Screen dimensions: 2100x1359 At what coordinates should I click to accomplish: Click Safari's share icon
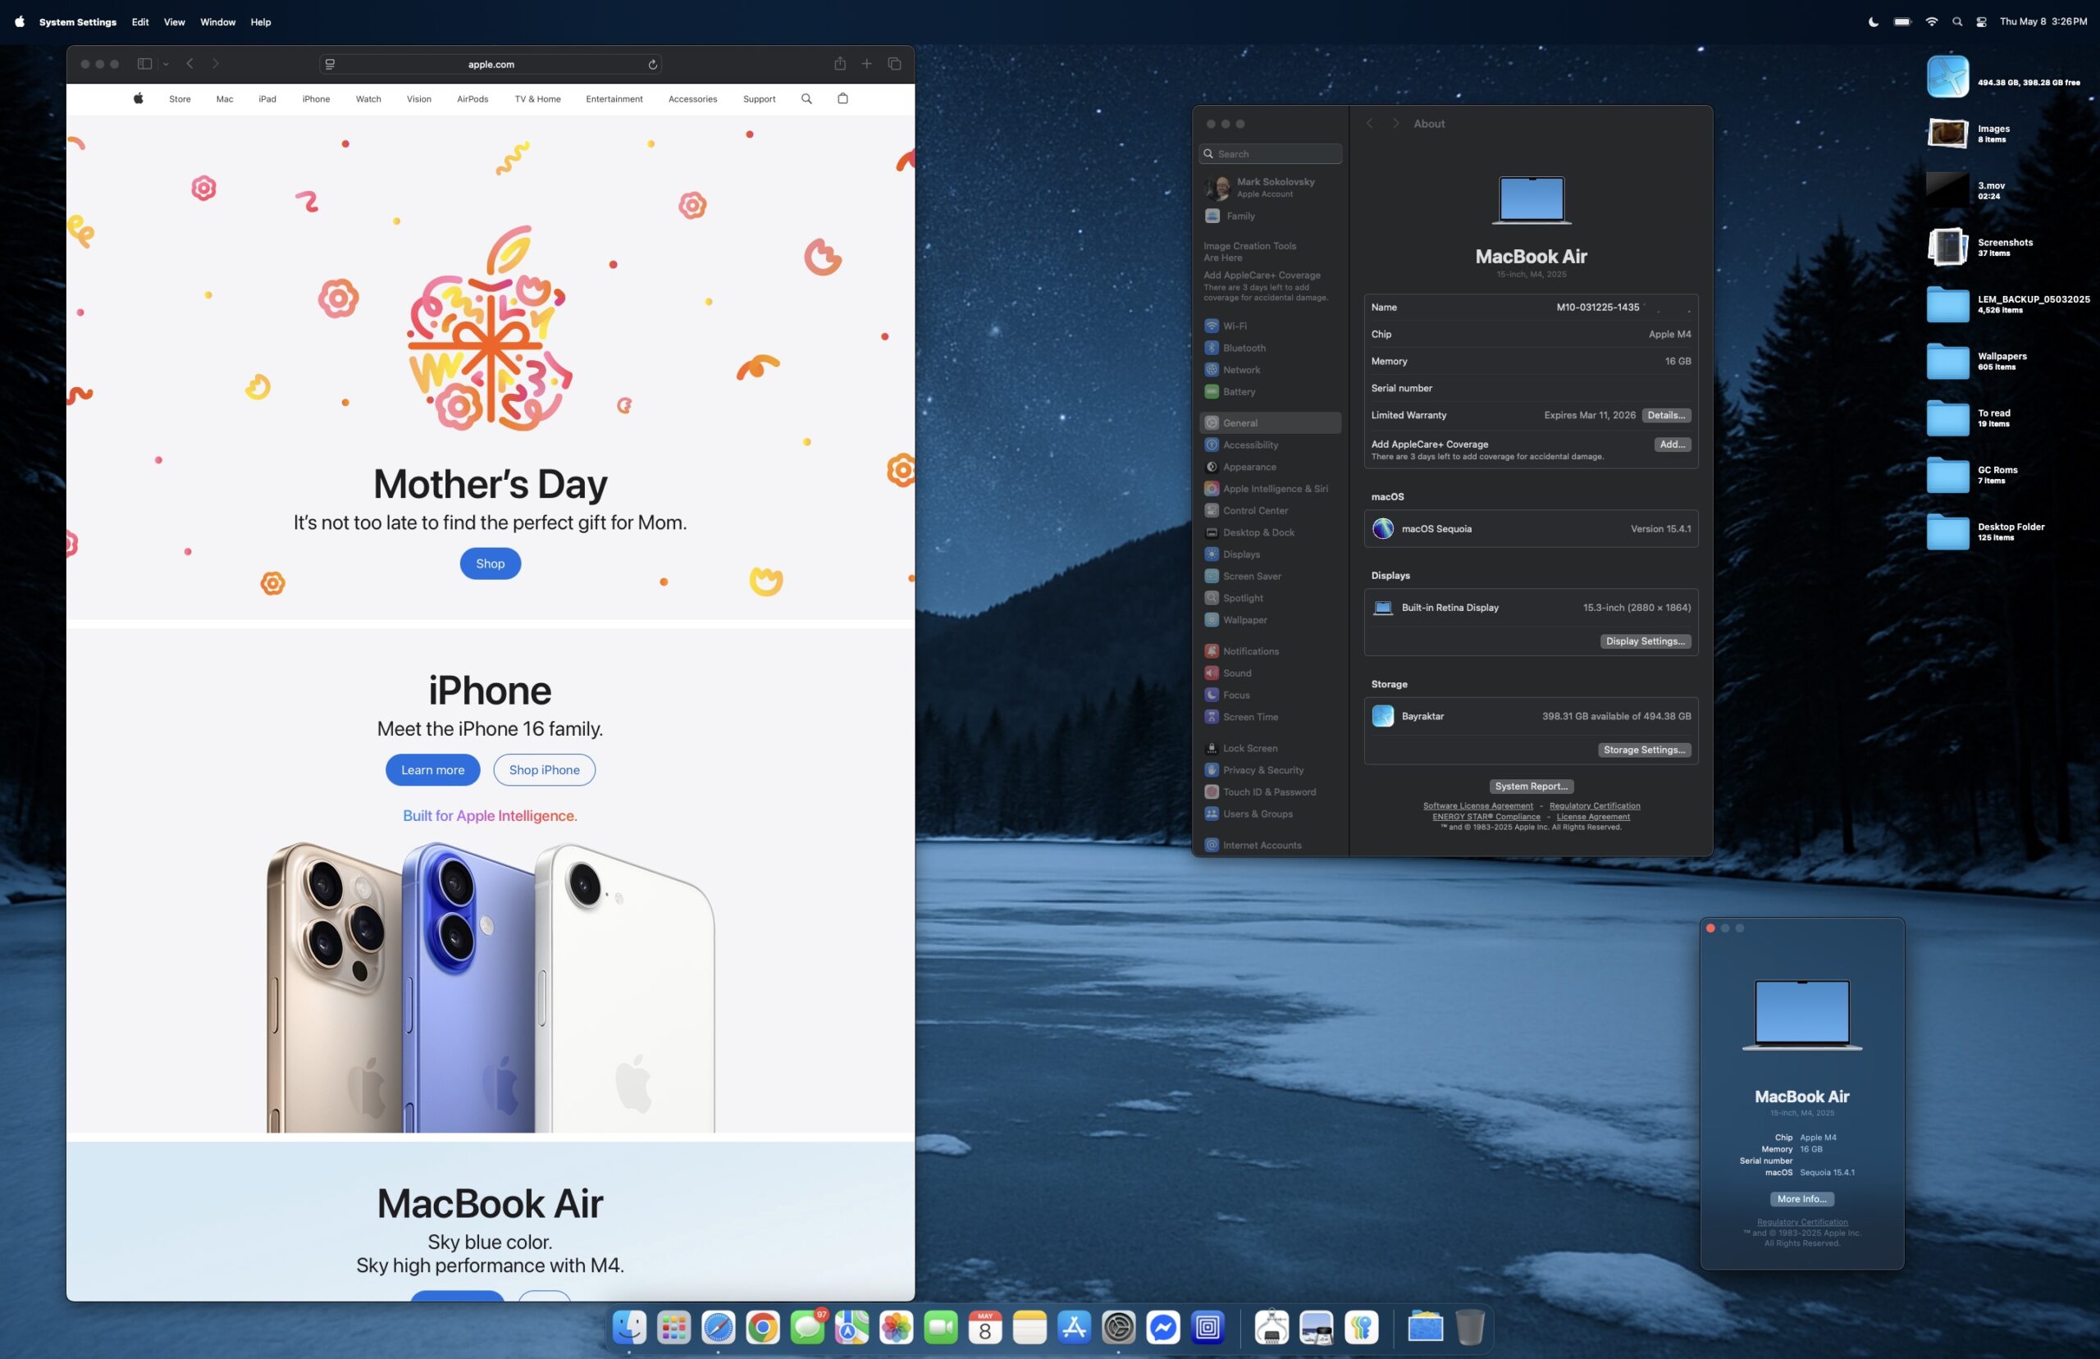[x=840, y=63]
